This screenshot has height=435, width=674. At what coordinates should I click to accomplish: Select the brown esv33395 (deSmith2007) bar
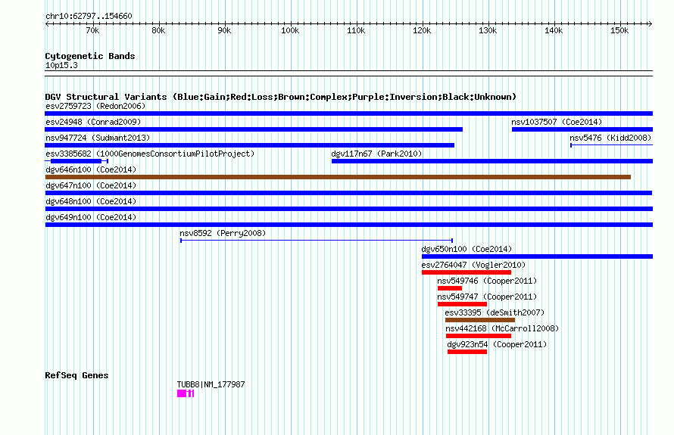point(480,320)
